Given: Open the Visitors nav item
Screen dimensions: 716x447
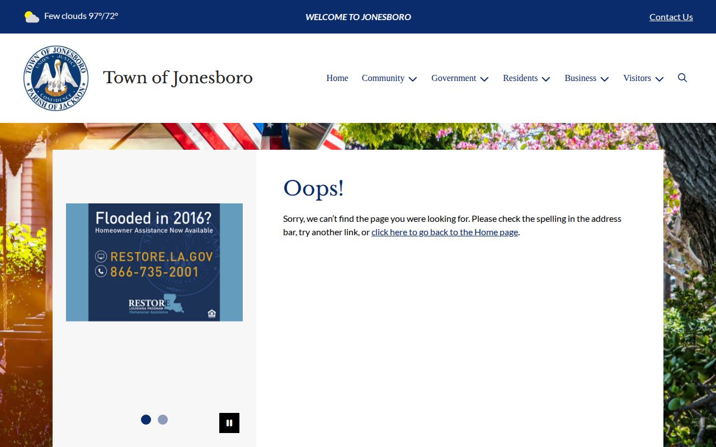Looking at the screenshot, I should pos(637,78).
